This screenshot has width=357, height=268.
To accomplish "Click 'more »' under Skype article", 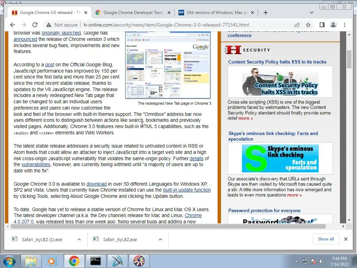I will tap(294, 195).
